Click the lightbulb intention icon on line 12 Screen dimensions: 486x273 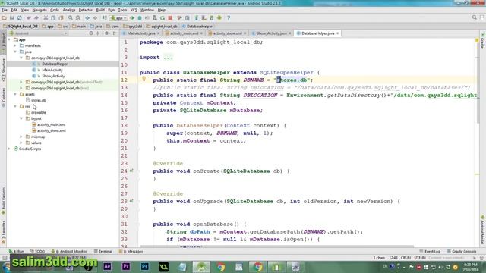144,79
